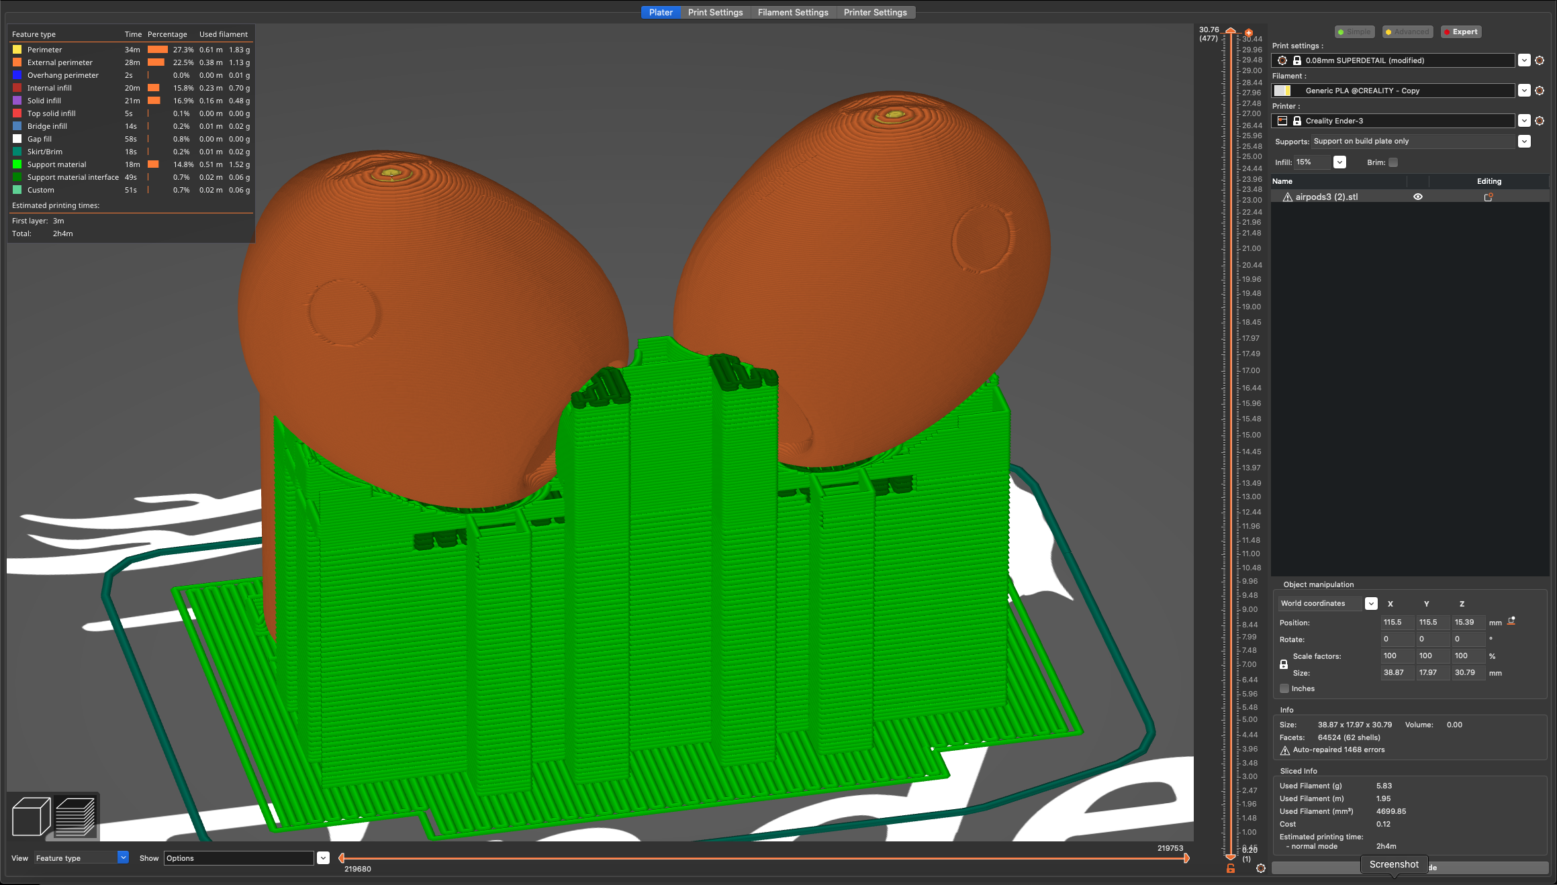Enable the Inches checkbox
Screen dimensions: 1557x885
(x=1284, y=688)
